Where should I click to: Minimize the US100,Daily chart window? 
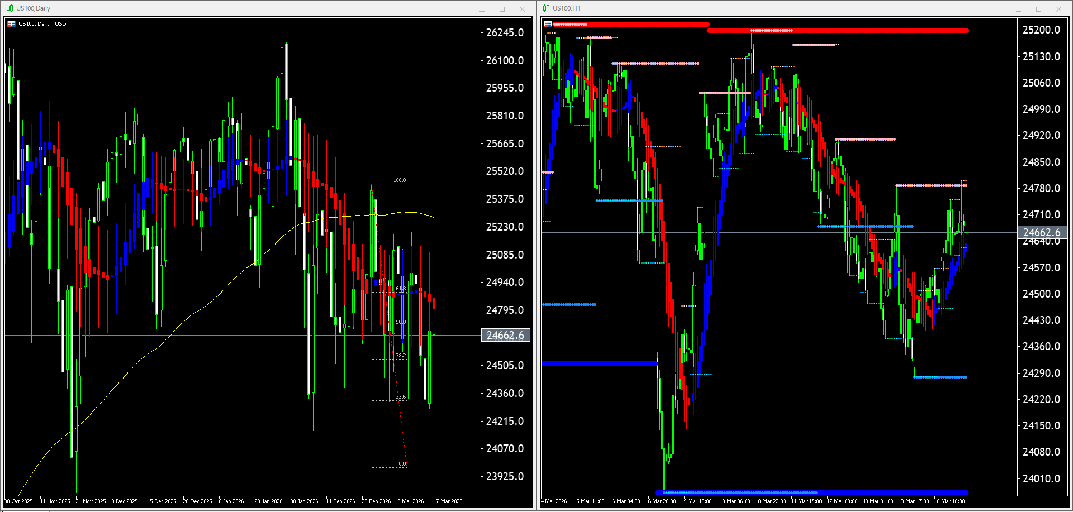[x=482, y=9]
